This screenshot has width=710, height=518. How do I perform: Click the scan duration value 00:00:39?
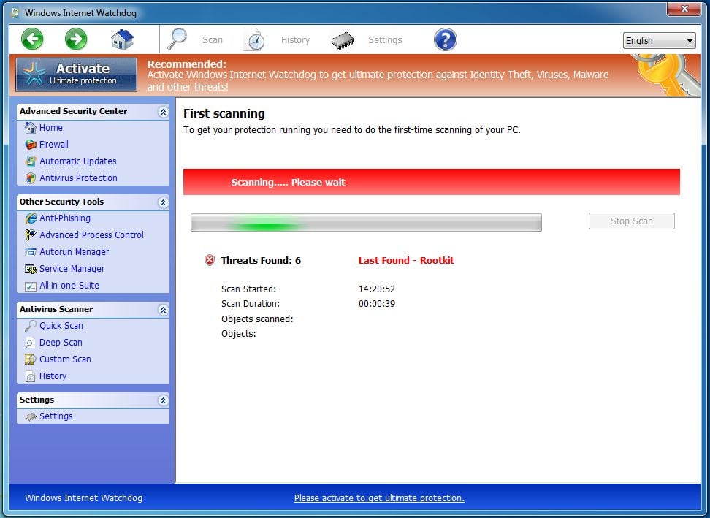pyautogui.click(x=377, y=304)
